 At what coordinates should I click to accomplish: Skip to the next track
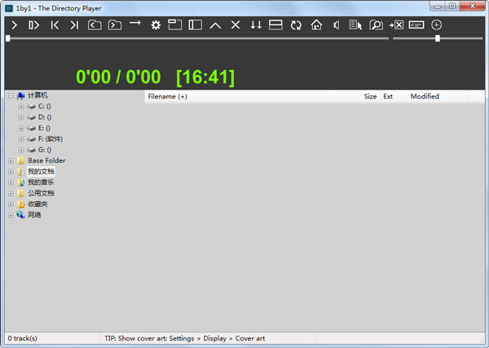[x=74, y=25]
